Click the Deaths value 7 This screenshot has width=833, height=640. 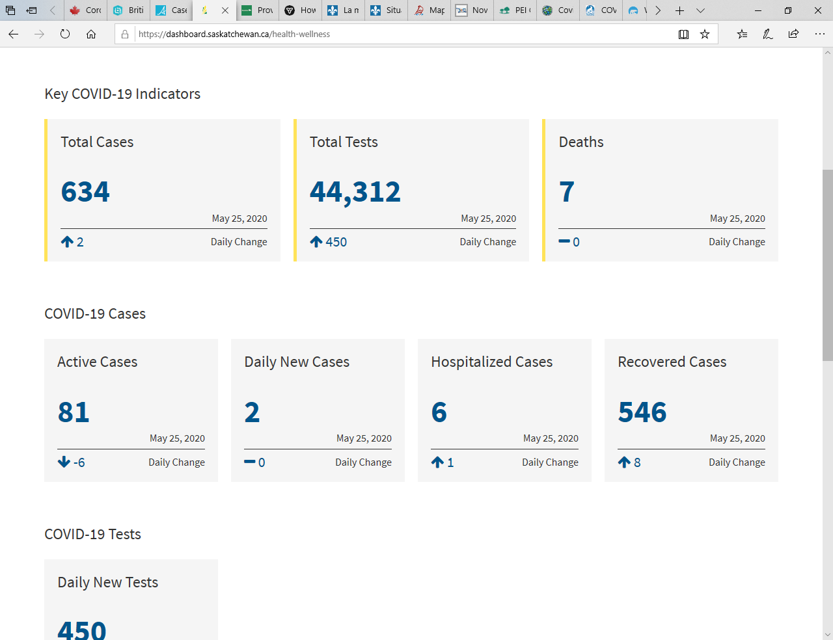(x=567, y=192)
